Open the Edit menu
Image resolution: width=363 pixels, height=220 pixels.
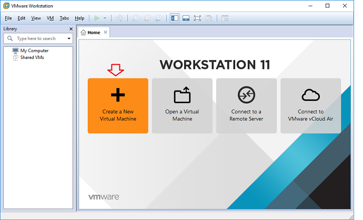pyautogui.click(x=21, y=18)
